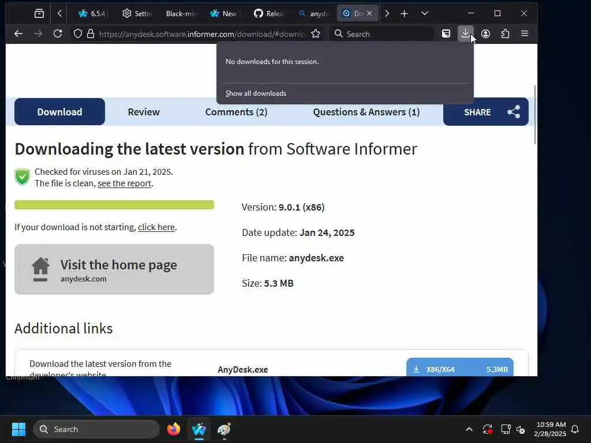Click the X86/X64 5.3MB download button
The height and width of the screenshot is (443, 591).
[460, 367]
